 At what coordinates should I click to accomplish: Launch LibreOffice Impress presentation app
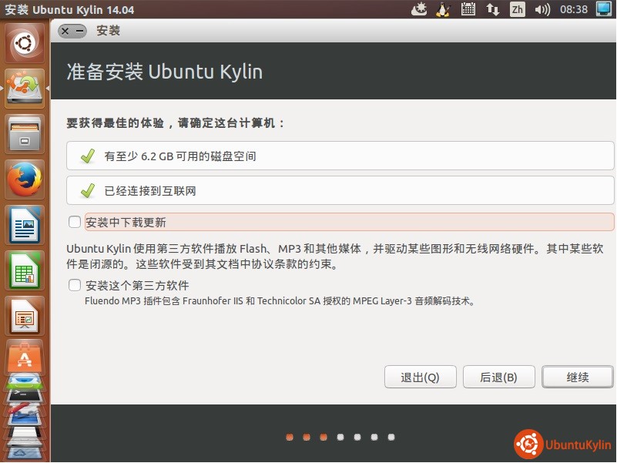[25, 316]
